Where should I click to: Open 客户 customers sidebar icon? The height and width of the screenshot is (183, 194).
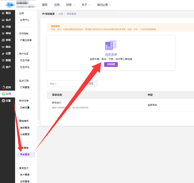[x=3, y=67]
